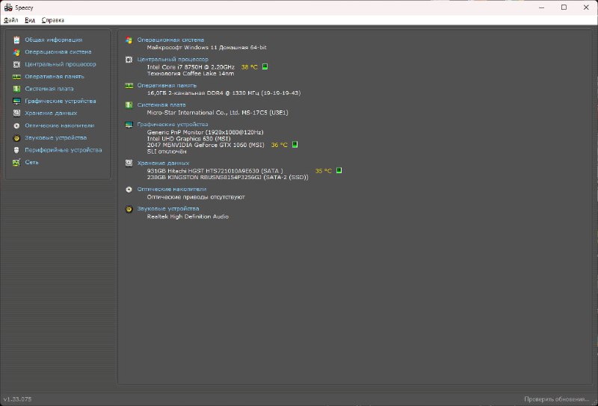
Task: Click the v1.33.075 version label
Action: coord(17,399)
